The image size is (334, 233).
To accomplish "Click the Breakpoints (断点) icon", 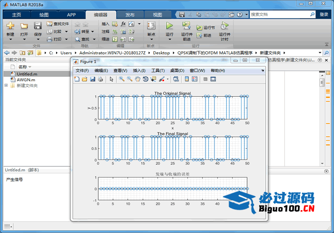I will click(x=151, y=26).
